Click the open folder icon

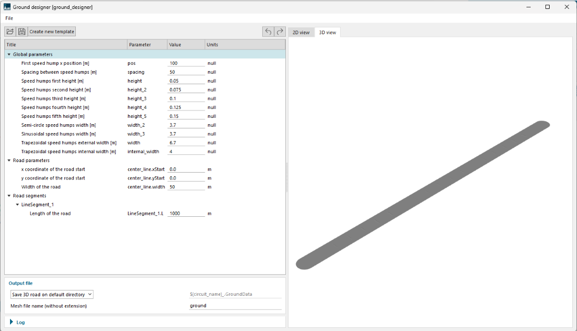point(11,32)
